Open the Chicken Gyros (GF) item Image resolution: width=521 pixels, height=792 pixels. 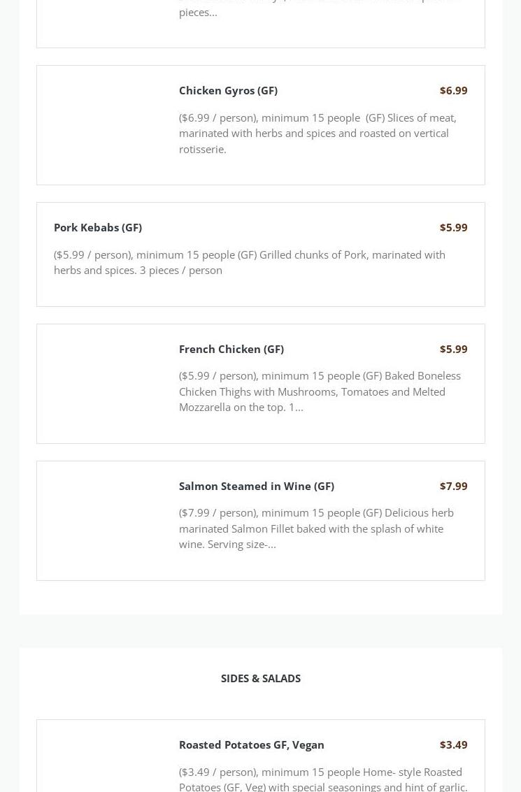click(x=228, y=90)
